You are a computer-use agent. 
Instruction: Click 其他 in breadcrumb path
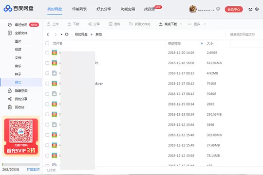(98, 35)
